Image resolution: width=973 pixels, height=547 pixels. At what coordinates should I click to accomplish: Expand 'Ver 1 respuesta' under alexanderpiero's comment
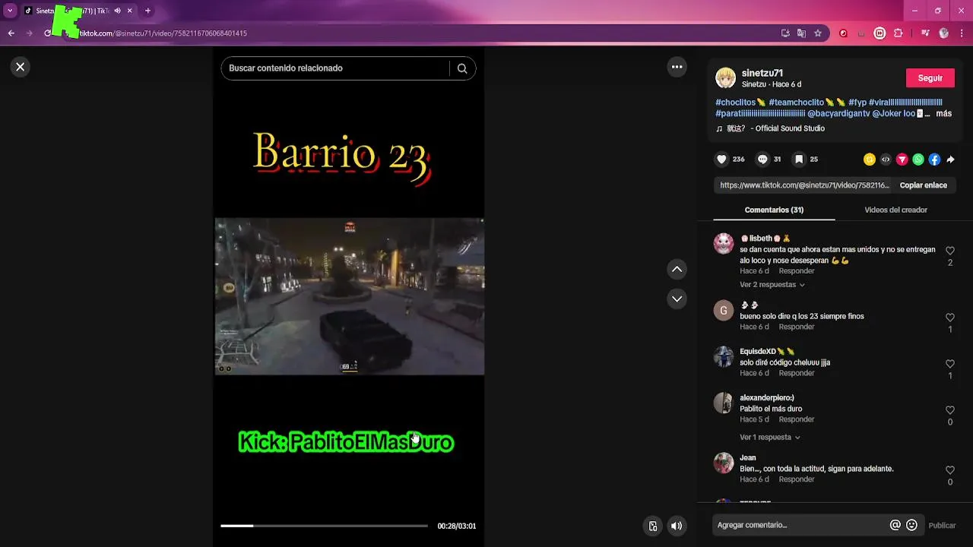[x=770, y=438]
